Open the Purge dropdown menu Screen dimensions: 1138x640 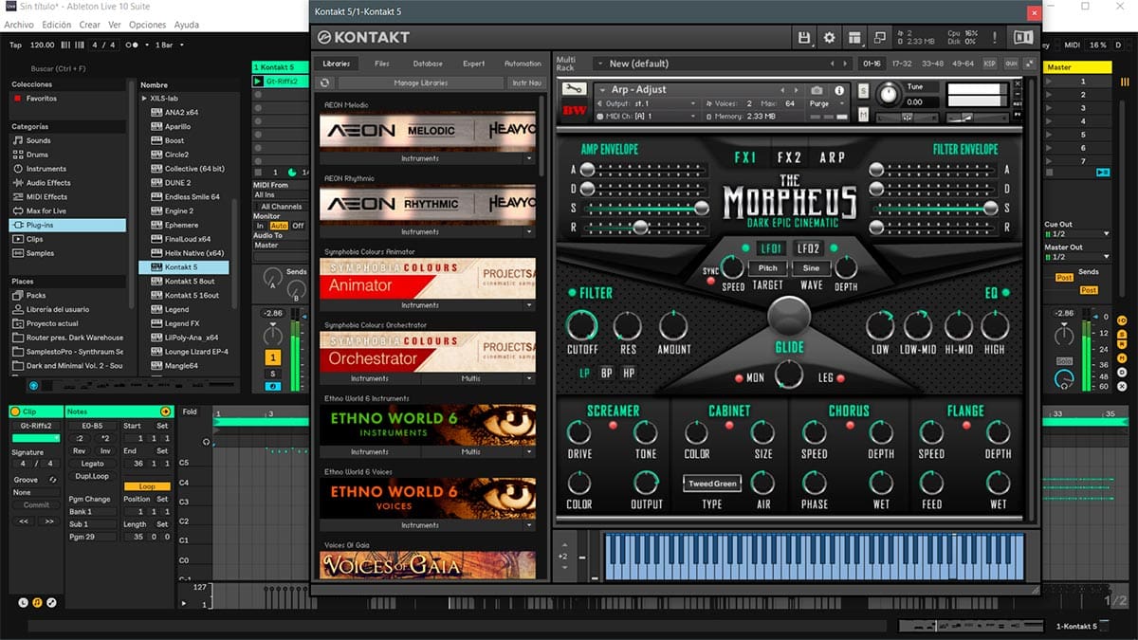point(825,103)
